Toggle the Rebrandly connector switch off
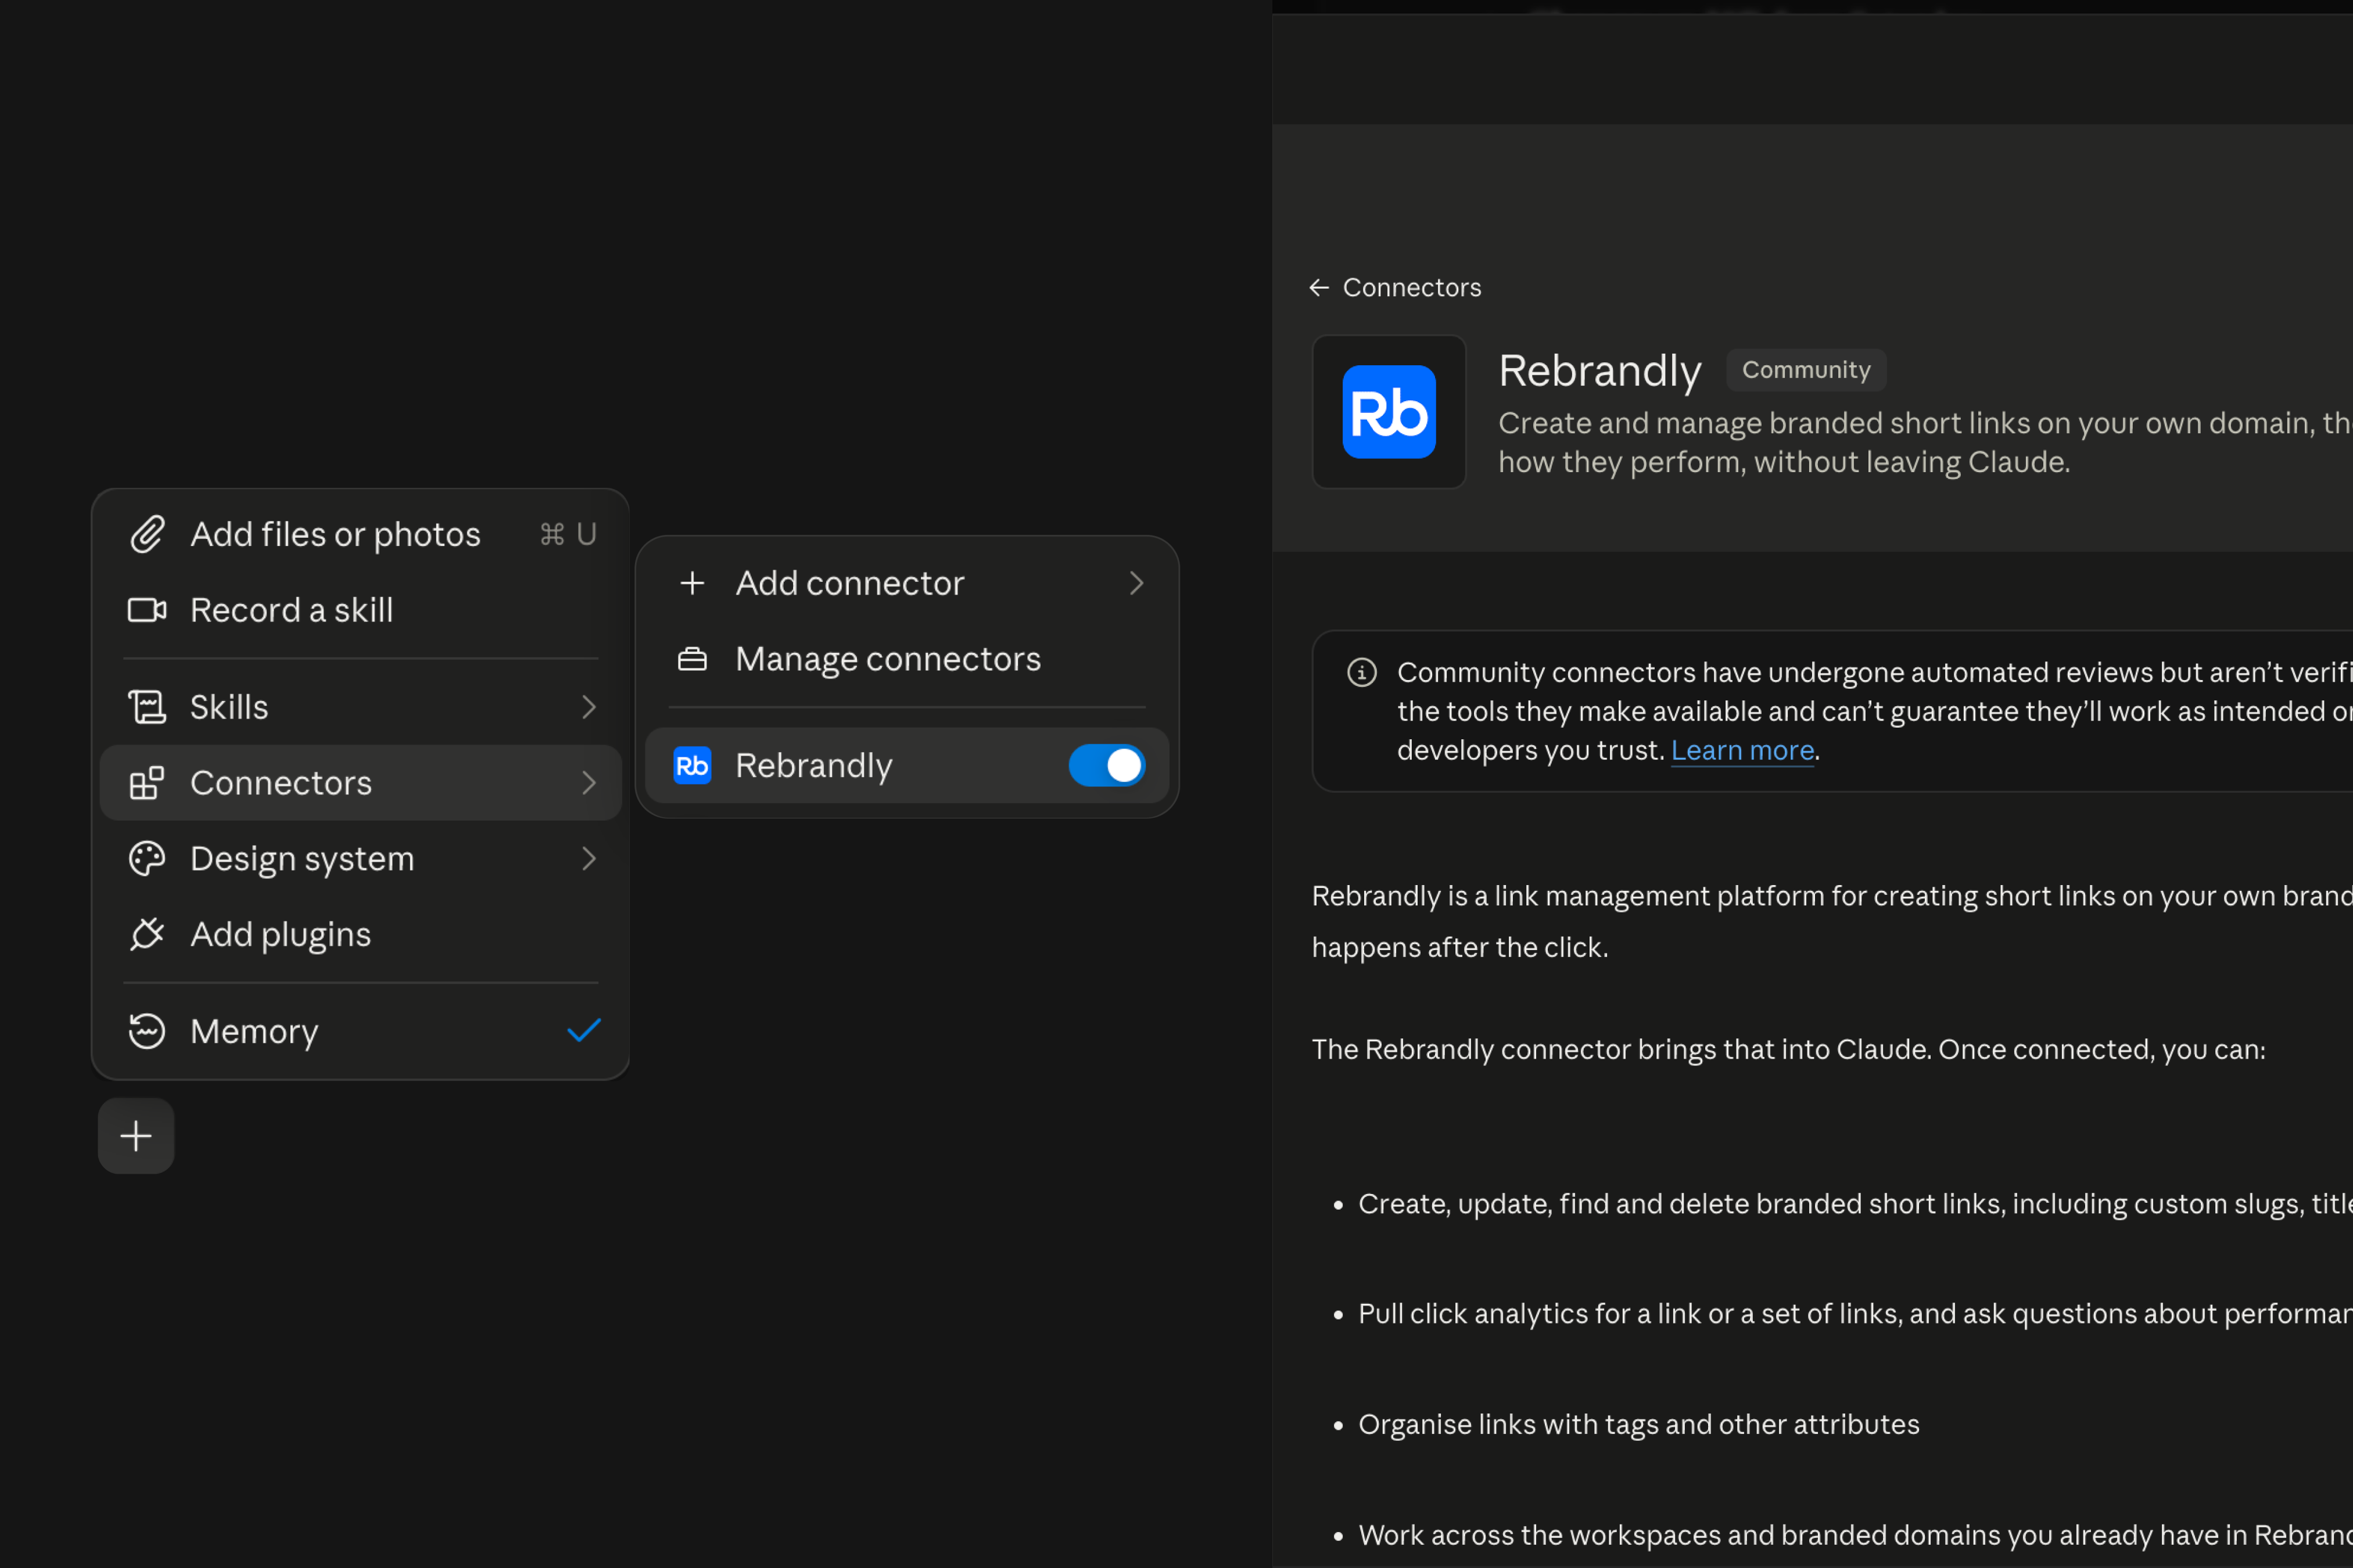Screen dimensions: 2353x1568 [x=1106, y=765]
